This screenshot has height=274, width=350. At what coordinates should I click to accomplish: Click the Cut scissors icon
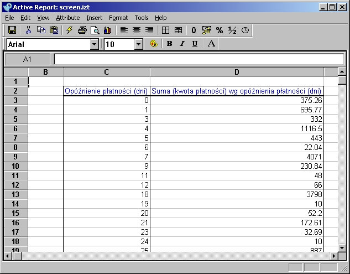coord(28,30)
